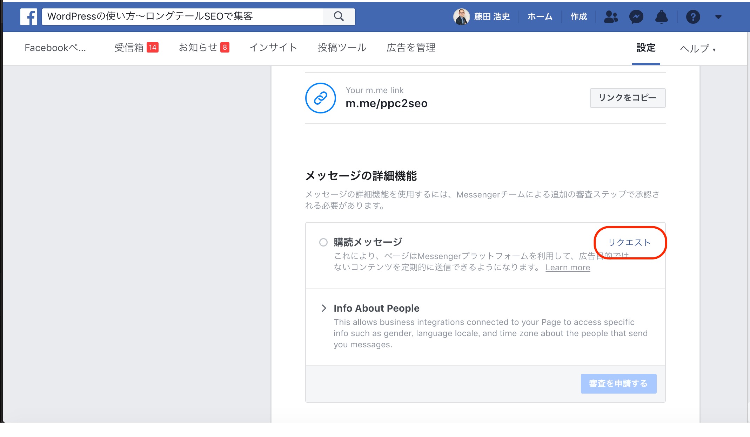Open the 投稿ツール tab
Screen dimensions: 750x437
click(342, 48)
